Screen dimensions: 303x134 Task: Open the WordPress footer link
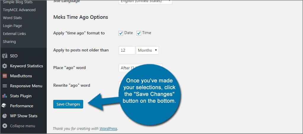click(x=108, y=128)
